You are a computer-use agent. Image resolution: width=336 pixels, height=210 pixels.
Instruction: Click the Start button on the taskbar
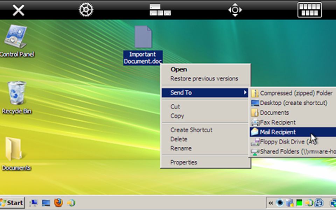click(12, 203)
